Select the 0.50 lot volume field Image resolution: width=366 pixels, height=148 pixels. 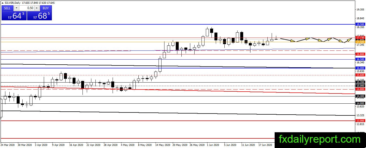26,8
